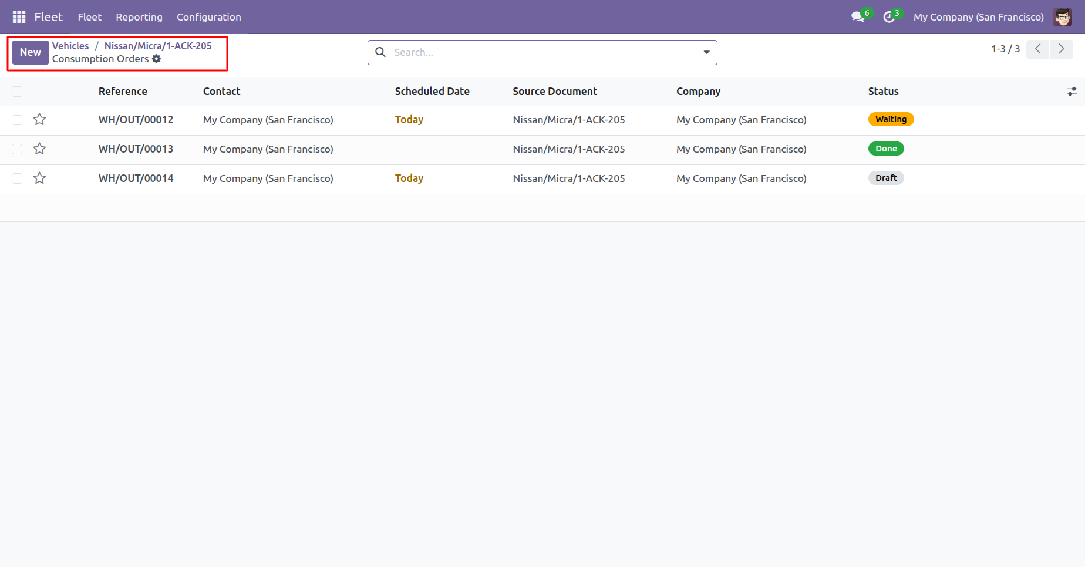Click the Done status badge
Viewport: 1085px width, 567px height.
coord(886,148)
